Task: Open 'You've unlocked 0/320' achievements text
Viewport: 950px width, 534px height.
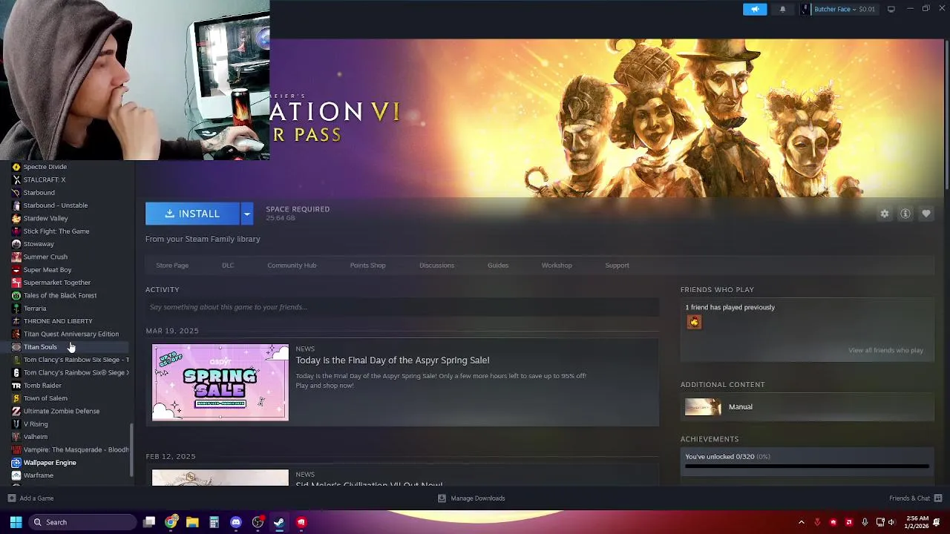Action: pyautogui.click(x=727, y=457)
